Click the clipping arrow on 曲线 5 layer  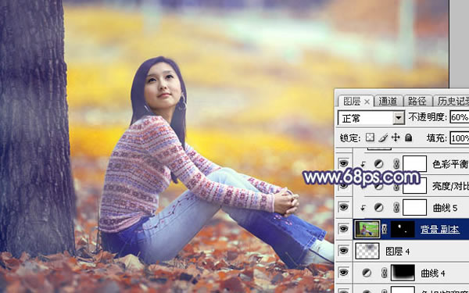[x=363, y=208]
